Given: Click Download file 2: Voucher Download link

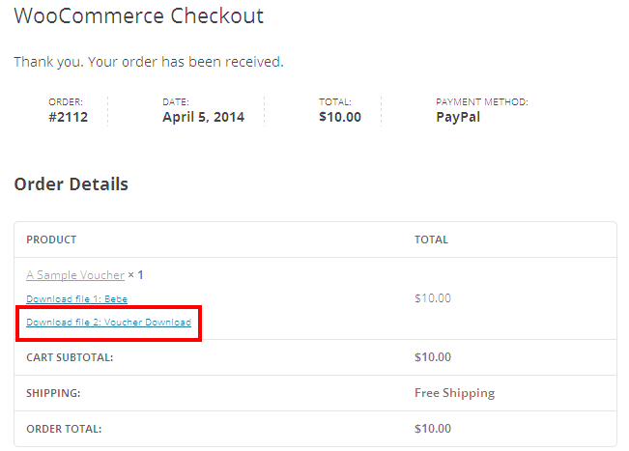Looking at the screenshot, I should click(x=108, y=322).
